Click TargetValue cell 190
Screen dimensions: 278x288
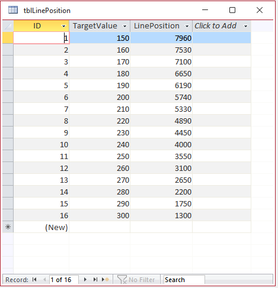pos(100,85)
